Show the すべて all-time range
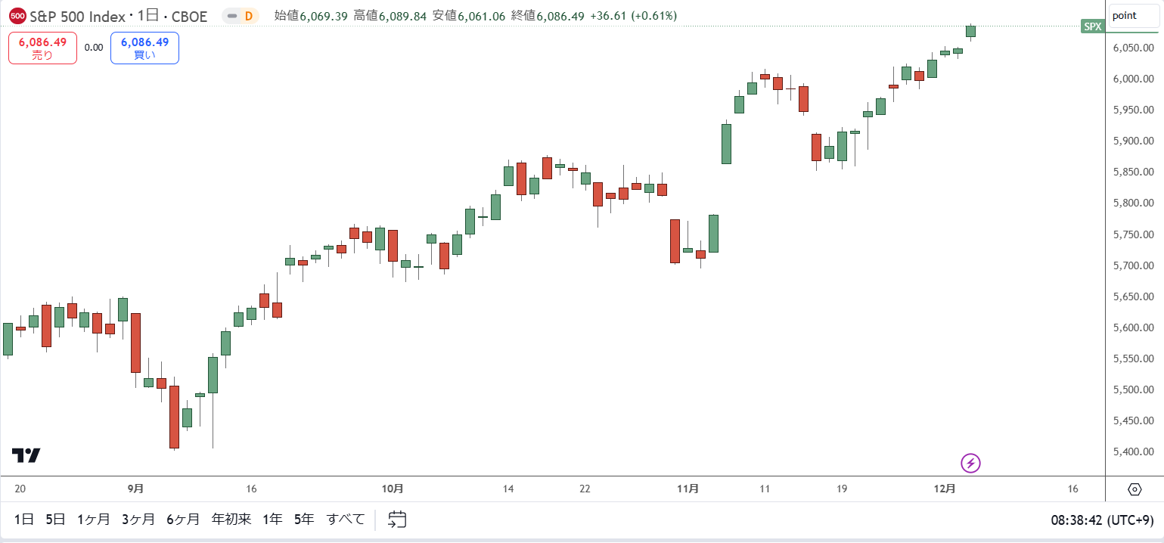 (x=346, y=520)
